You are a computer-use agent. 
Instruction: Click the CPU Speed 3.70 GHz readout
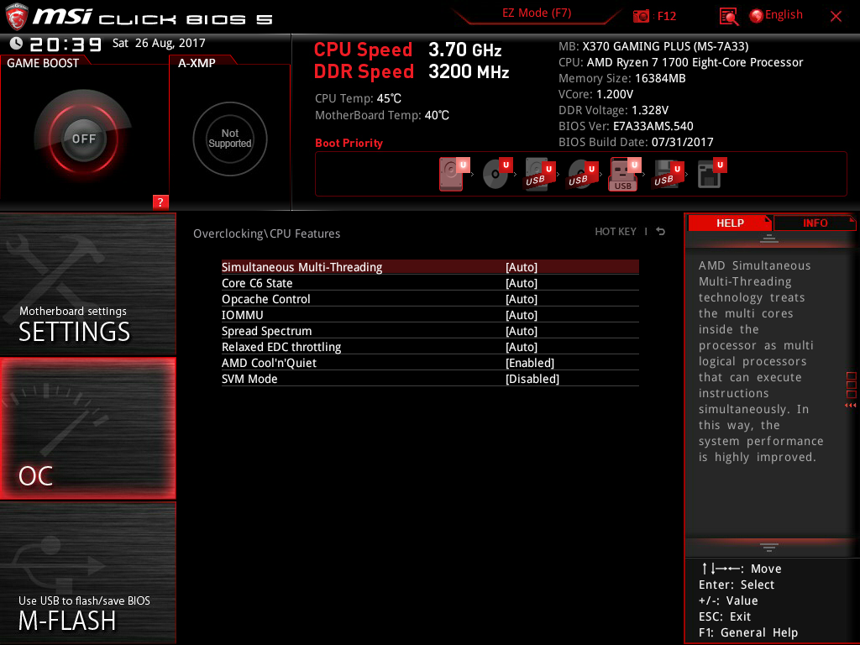pos(407,50)
